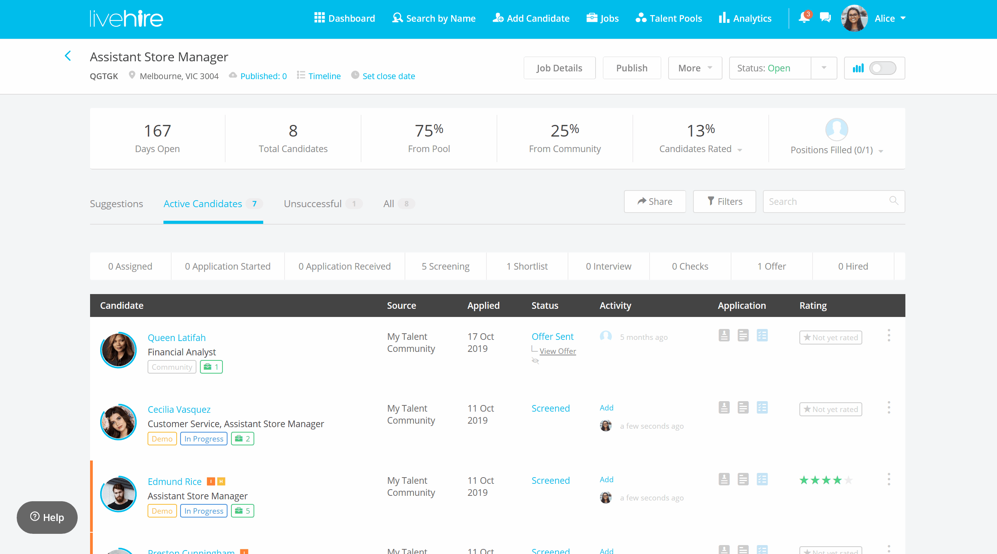Viewport: 997px width, 554px height.
Task: Click the orange I flag beside Edmund Rice
Action: (211, 481)
